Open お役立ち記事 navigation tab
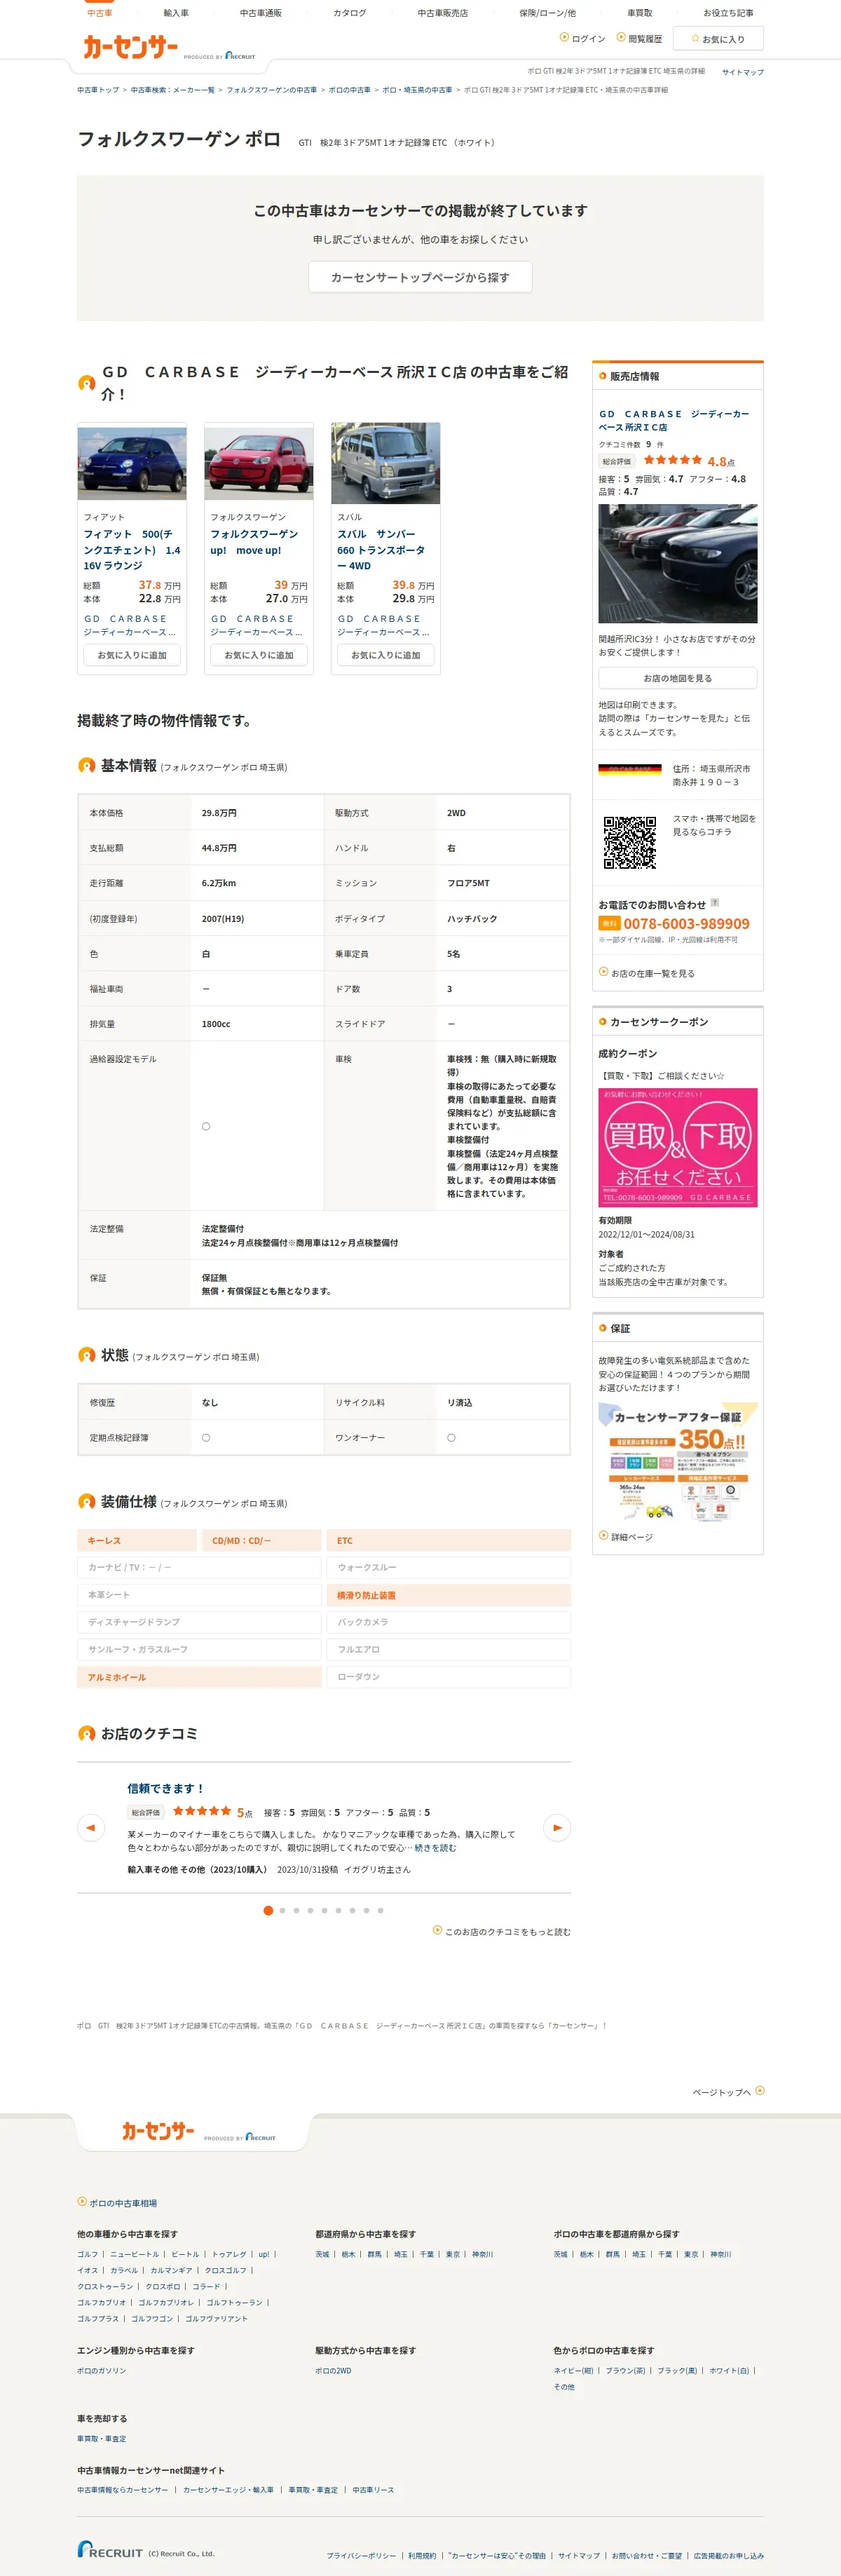The height and width of the screenshot is (2576, 841). (x=728, y=13)
